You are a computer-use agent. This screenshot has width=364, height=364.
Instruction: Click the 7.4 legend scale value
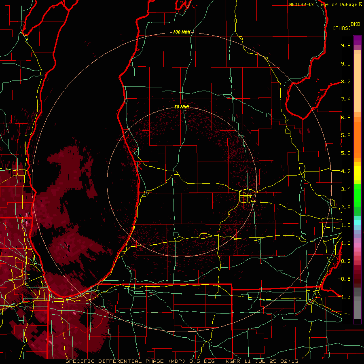346,99
